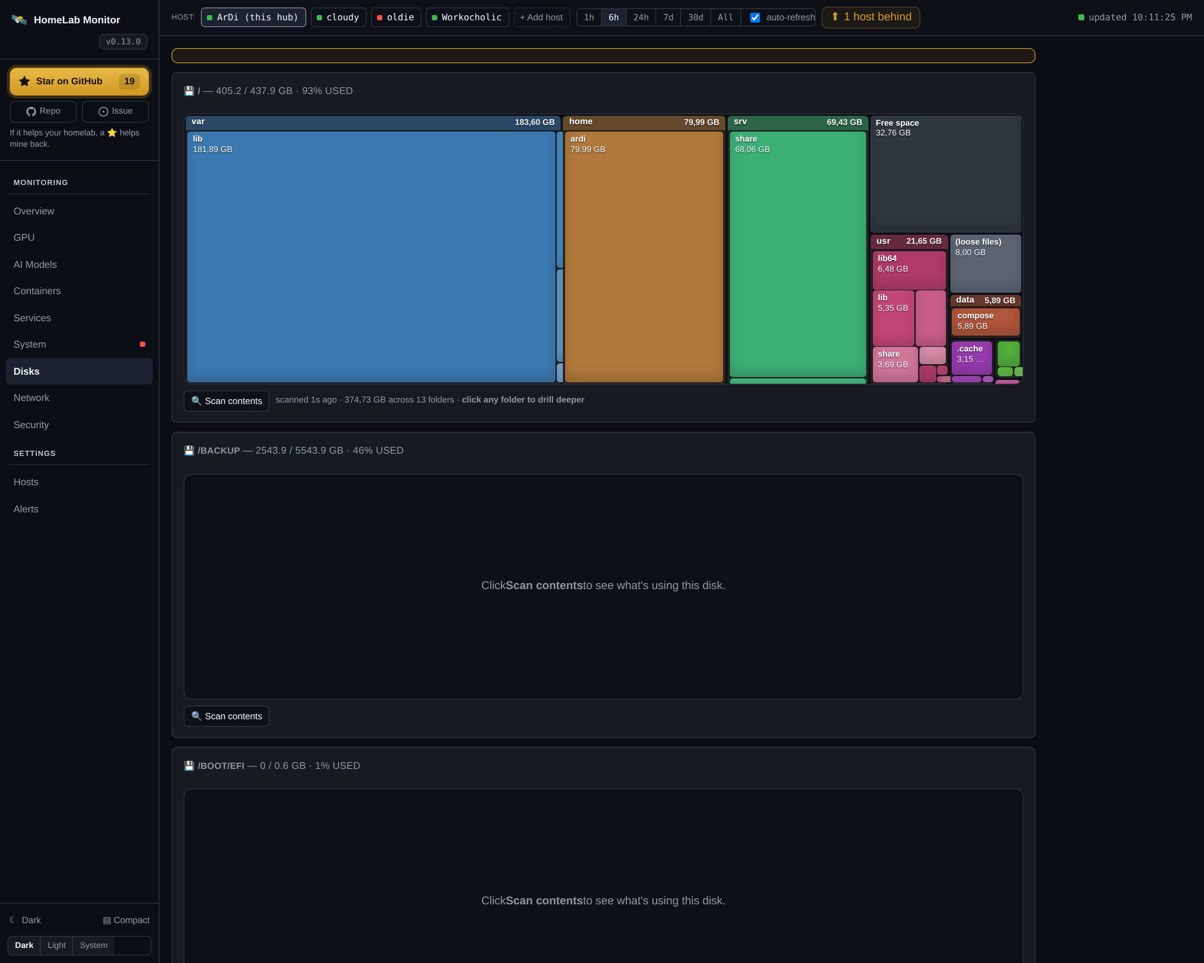1204x963 pixels.
Task: Open the Network section
Action: [x=79, y=398]
